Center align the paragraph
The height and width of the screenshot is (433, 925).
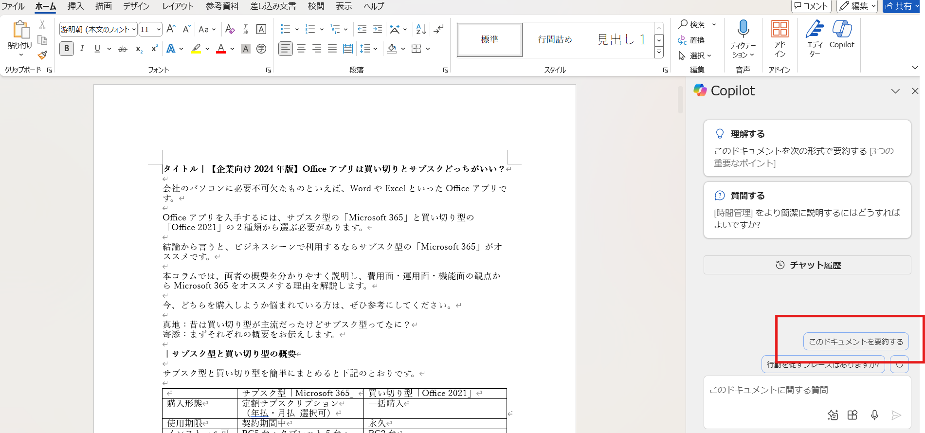click(301, 49)
